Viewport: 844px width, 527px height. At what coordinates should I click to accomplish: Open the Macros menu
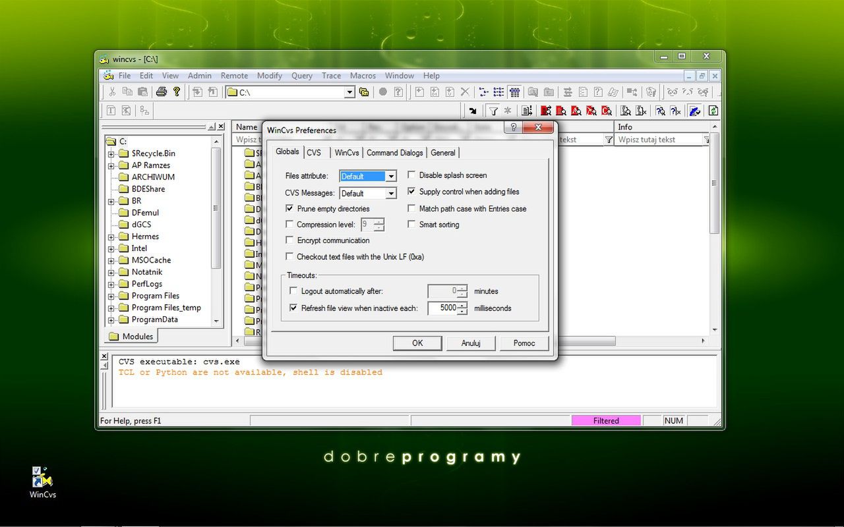click(363, 76)
